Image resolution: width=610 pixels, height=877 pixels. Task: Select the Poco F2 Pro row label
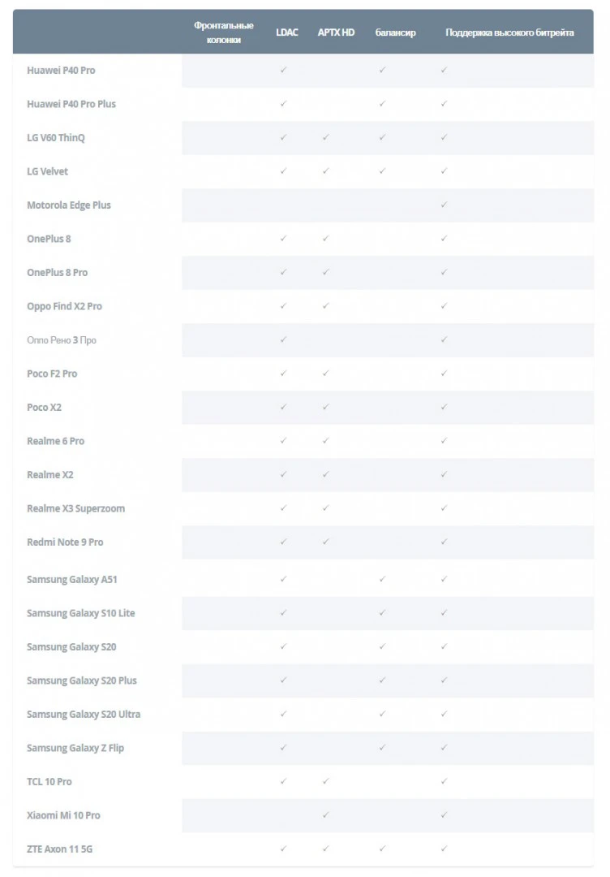pyautogui.click(x=52, y=374)
